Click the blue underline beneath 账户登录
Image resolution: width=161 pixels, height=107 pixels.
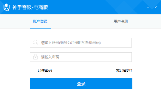click(x=41, y=28)
